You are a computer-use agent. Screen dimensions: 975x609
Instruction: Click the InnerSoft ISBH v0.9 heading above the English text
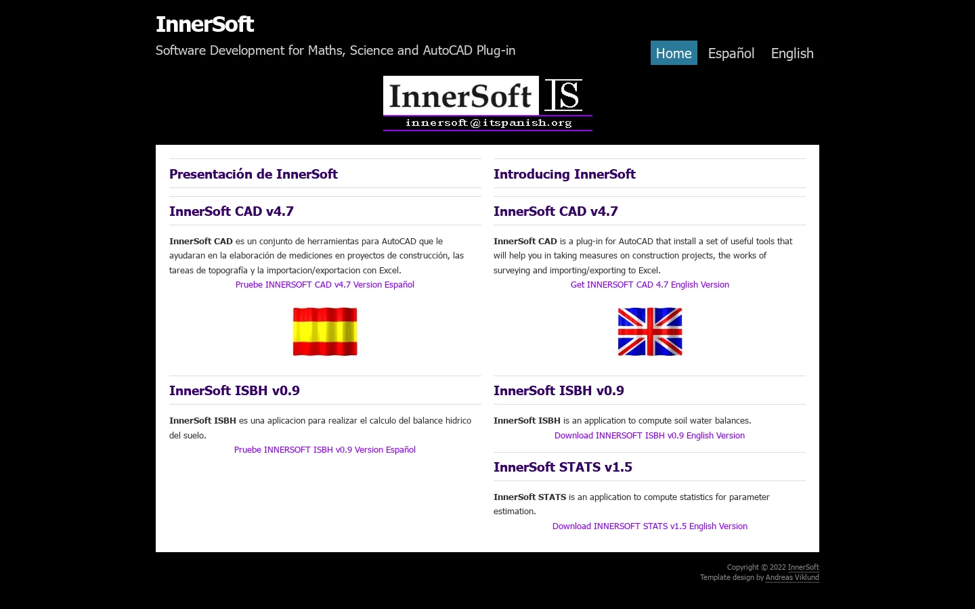[x=559, y=390]
